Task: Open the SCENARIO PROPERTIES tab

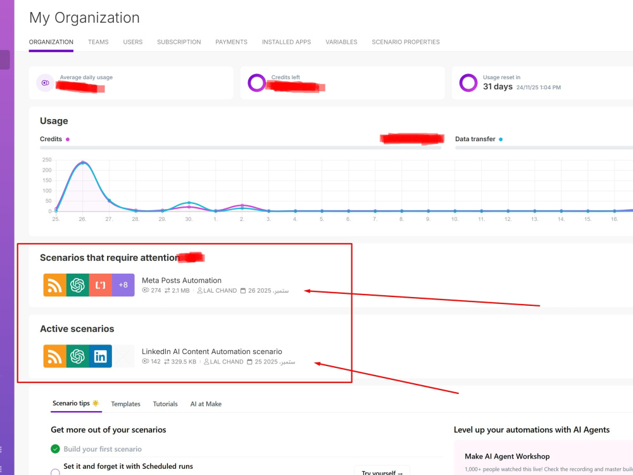Action: pyautogui.click(x=406, y=42)
